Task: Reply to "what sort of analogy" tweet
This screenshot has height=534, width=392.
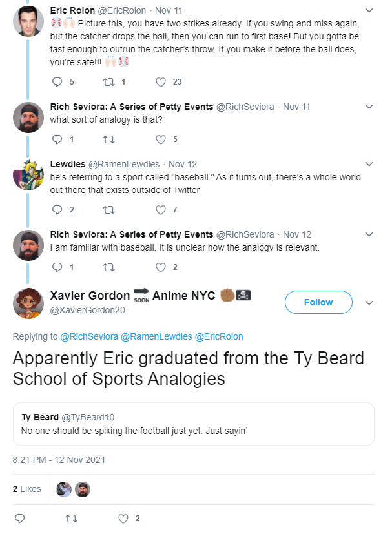Action: tap(56, 139)
